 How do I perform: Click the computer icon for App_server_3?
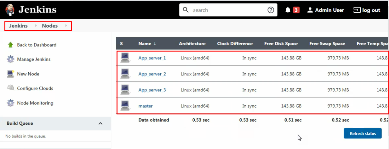coord(125,90)
